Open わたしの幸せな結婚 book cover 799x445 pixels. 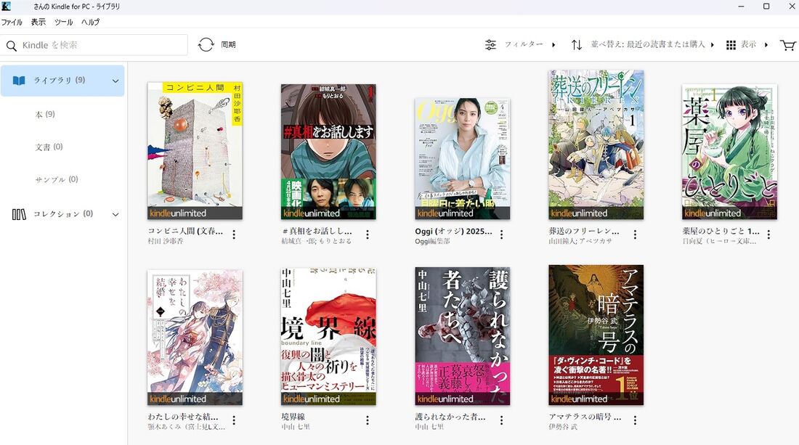195,338
